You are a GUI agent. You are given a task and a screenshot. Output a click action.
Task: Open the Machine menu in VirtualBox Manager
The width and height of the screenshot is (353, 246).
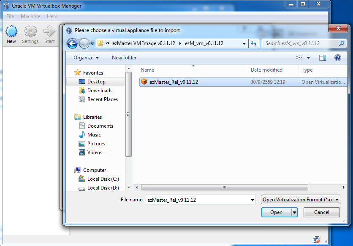(x=30, y=16)
